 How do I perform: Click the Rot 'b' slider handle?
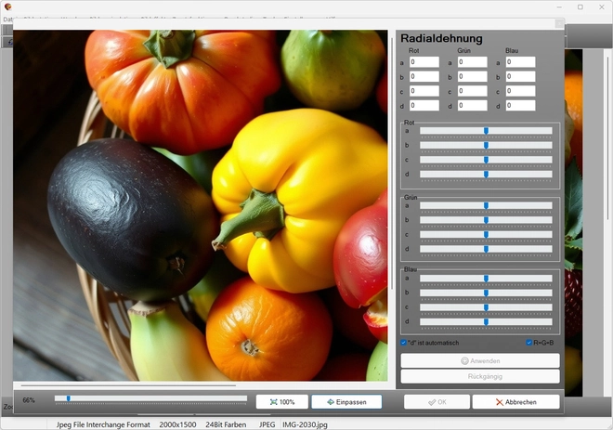tap(486, 145)
